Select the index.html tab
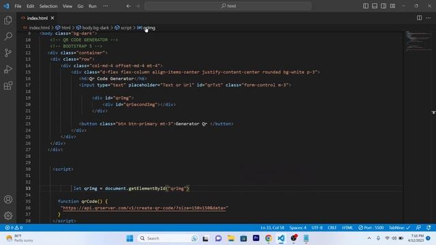 37,18
